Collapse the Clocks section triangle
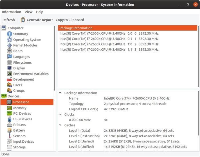Viewport: 200px width, 157px height. pyautogui.click(x=60, y=115)
